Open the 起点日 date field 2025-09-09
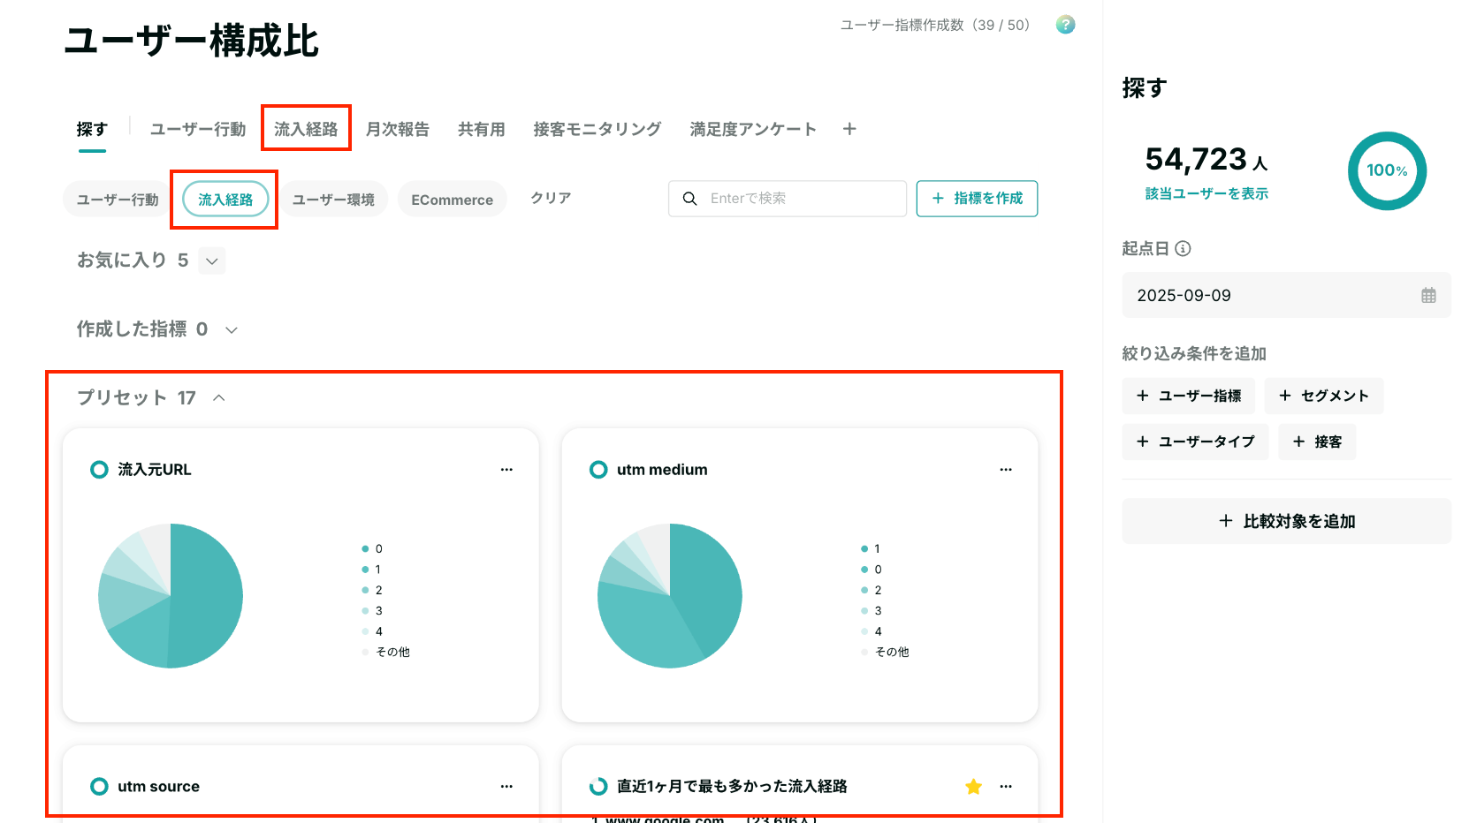The width and height of the screenshot is (1469, 823). pyautogui.click(x=1286, y=295)
